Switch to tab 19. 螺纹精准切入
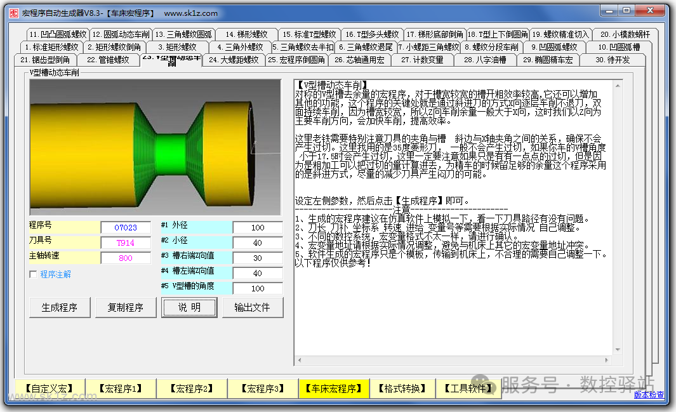This screenshot has height=412, width=676. click(x=560, y=34)
